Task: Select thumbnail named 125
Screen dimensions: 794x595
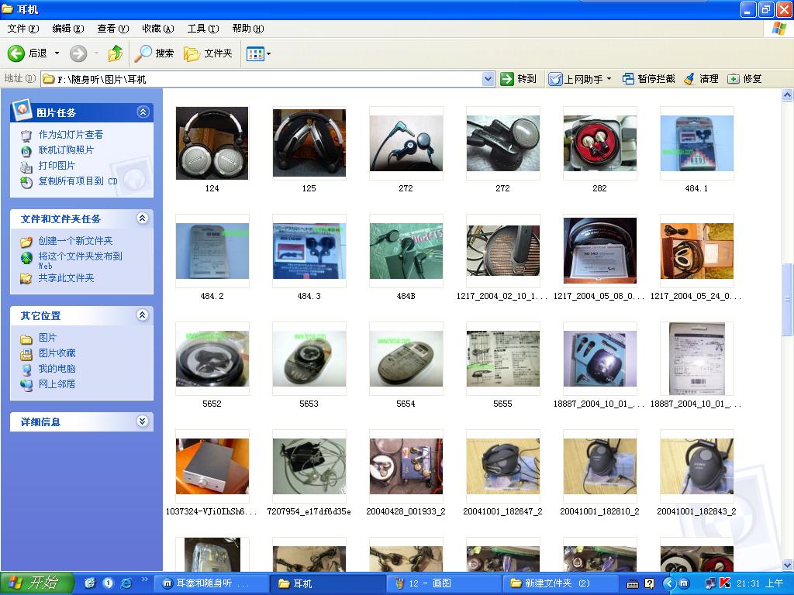Action: tap(309, 143)
